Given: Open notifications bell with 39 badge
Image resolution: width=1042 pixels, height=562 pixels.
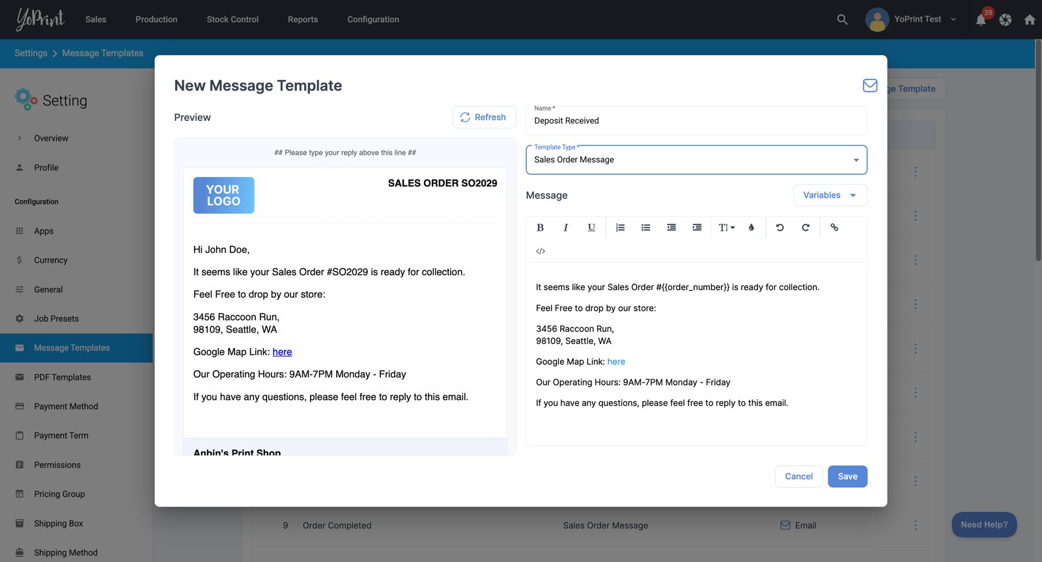Looking at the screenshot, I should 981,20.
